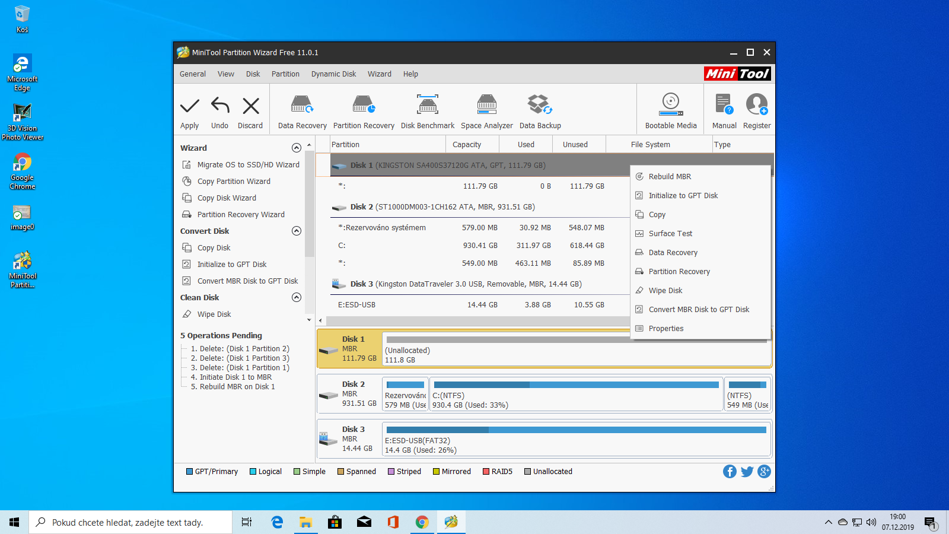Click Migrate OS to SSD/HD Wizard

(x=248, y=165)
